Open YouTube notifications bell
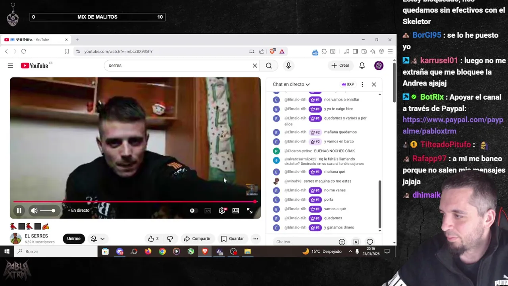 tap(362, 66)
